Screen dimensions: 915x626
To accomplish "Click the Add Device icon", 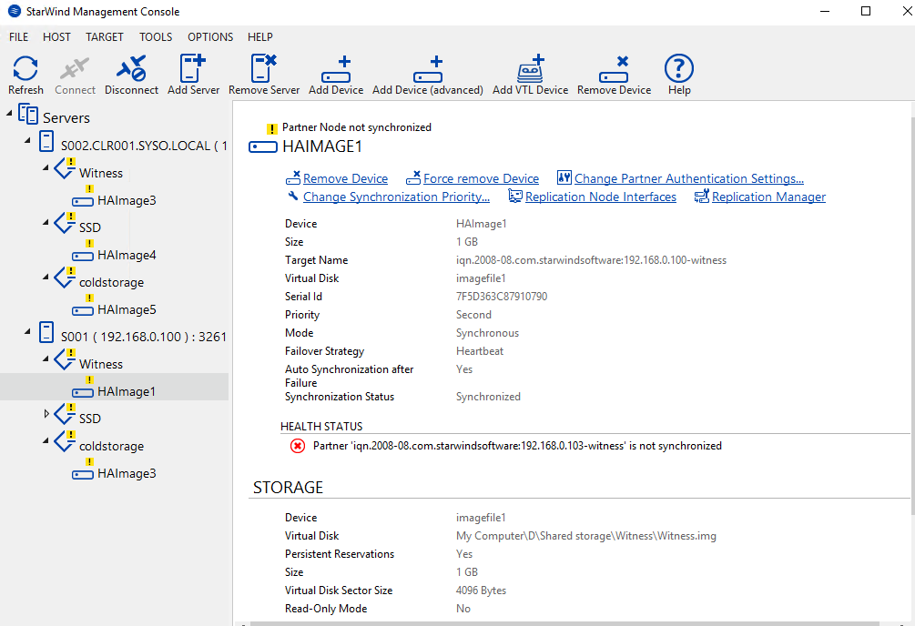I will (x=336, y=70).
